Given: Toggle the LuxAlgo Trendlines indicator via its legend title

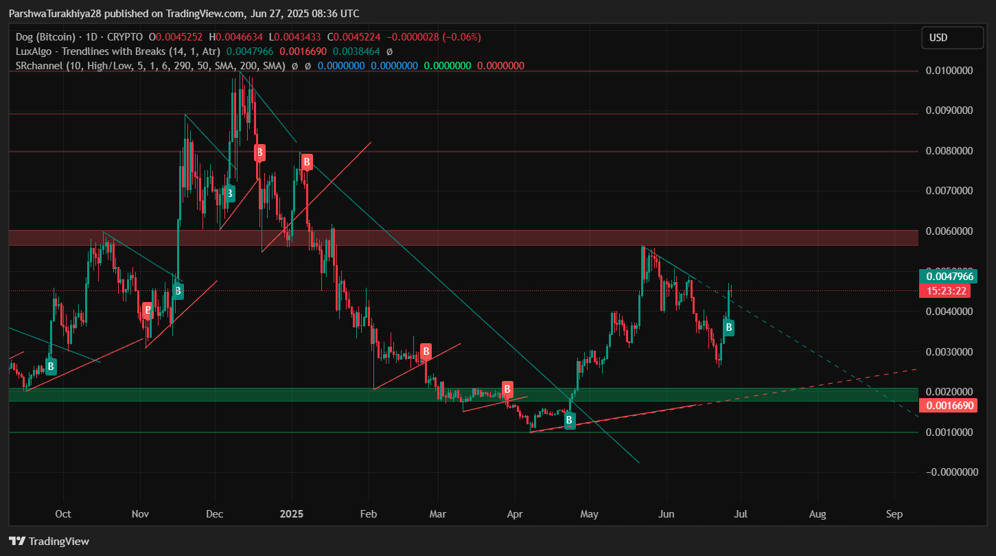Looking at the screenshot, I should [x=79, y=51].
